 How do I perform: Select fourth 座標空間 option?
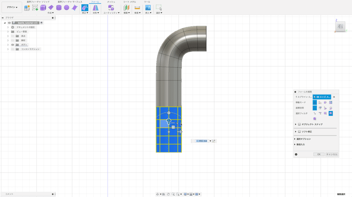tap(331, 108)
